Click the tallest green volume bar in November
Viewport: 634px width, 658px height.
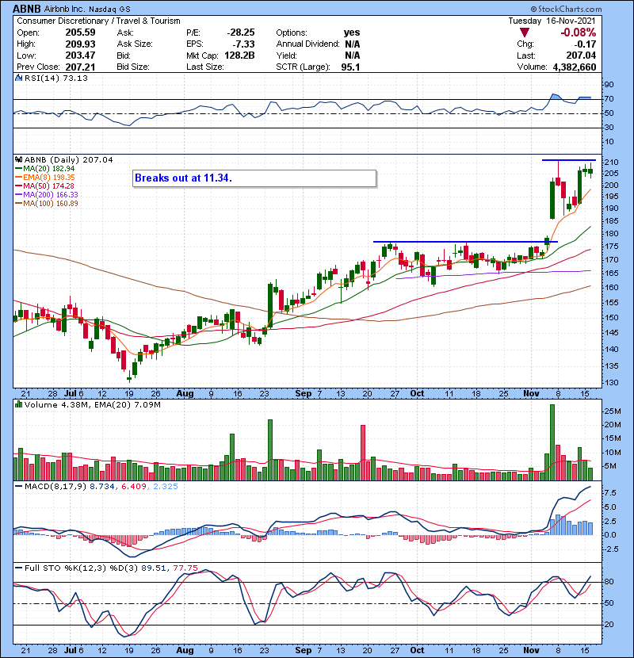point(552,442)
